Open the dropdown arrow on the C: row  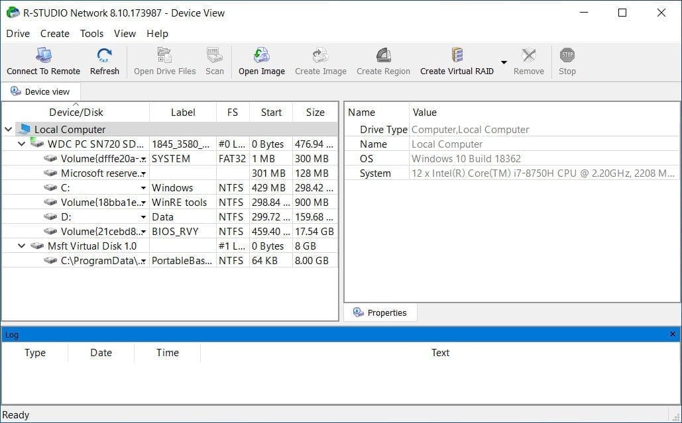click(x=143, y=188)
